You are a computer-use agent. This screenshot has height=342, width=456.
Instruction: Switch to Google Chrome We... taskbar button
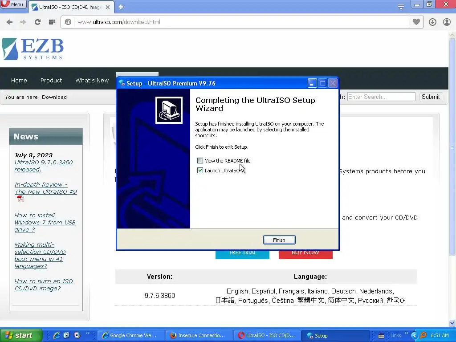click(x=130, y=335)
